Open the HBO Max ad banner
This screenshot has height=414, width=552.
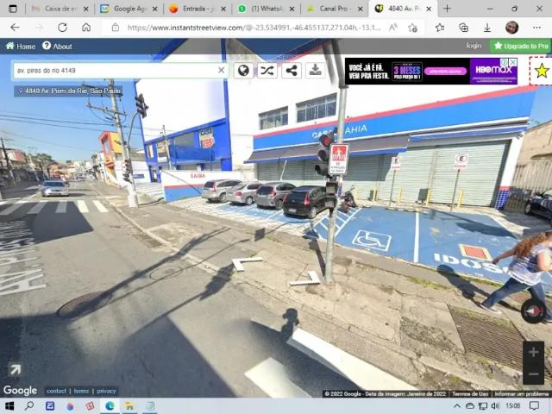coord(431,71)
